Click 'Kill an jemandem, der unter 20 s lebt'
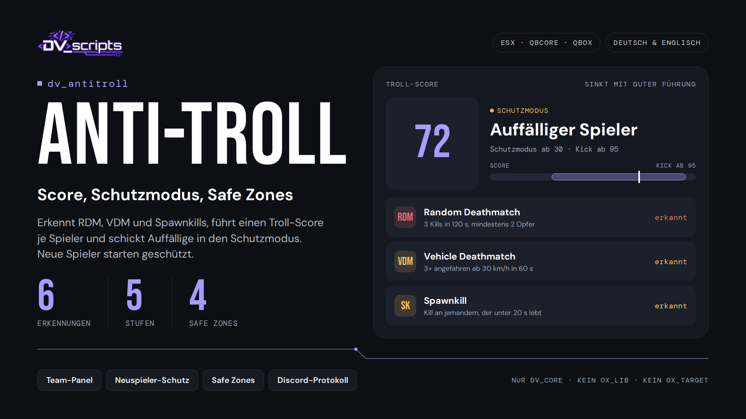746x419 pixels. pos(483,313)
